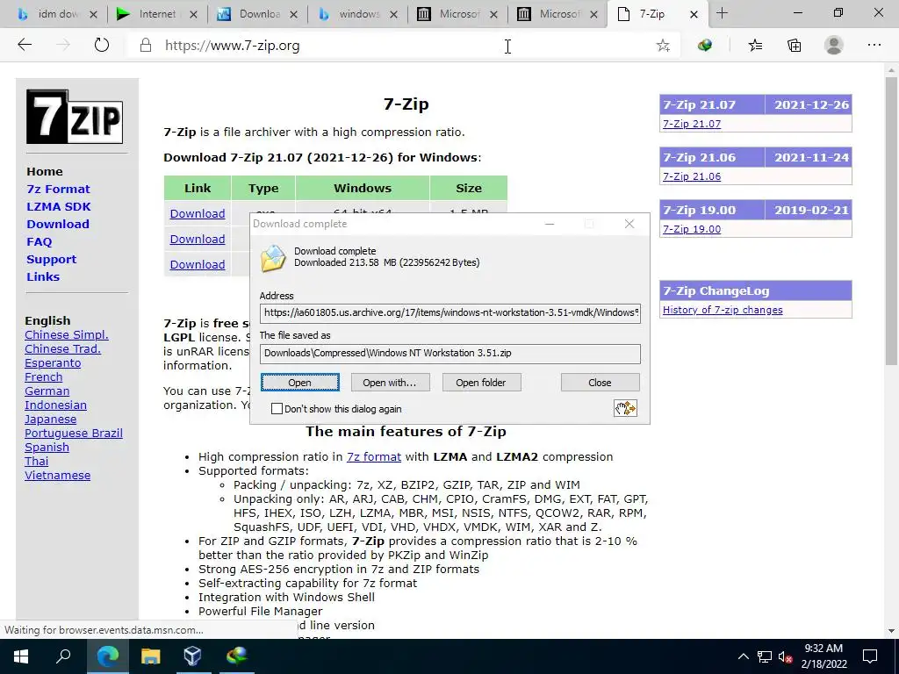The image size is (899, 674).
Task: Go to the Home sidebar item
Action: point(45,171)
